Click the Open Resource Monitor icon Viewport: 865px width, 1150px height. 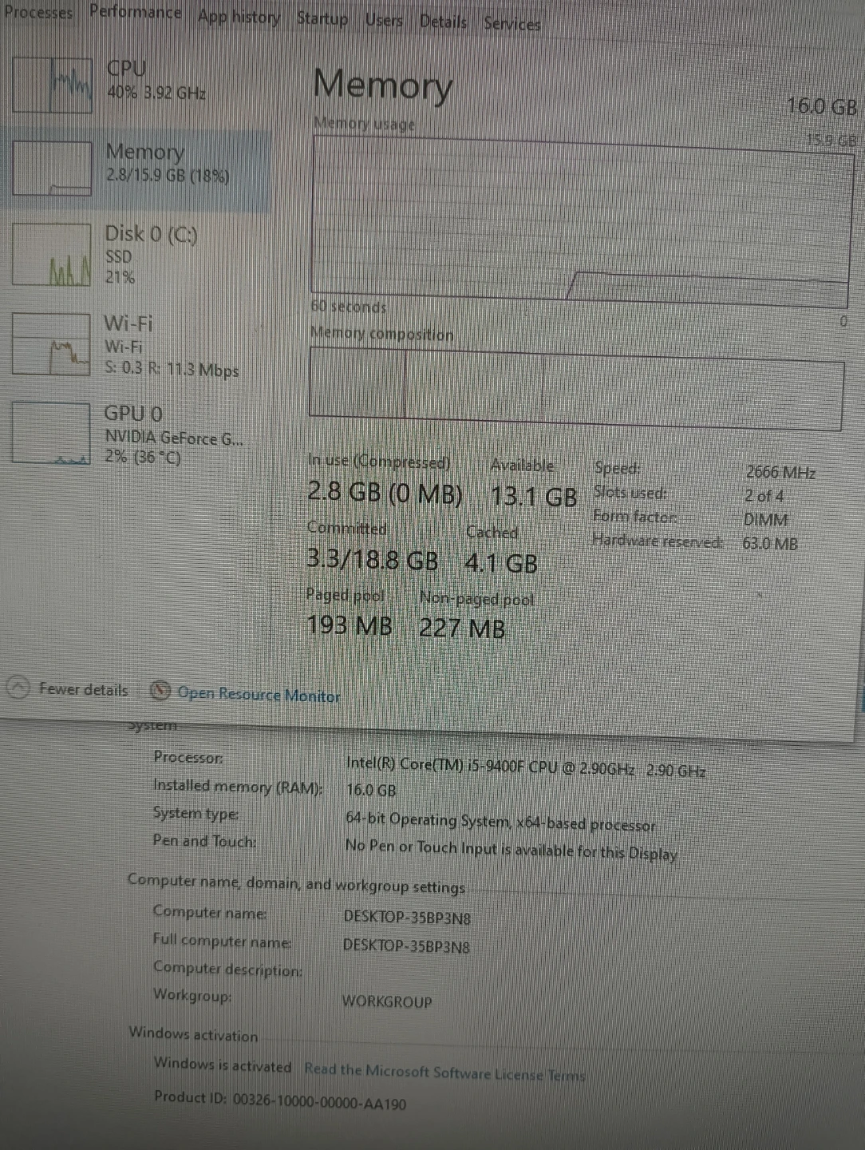(160, 691)
